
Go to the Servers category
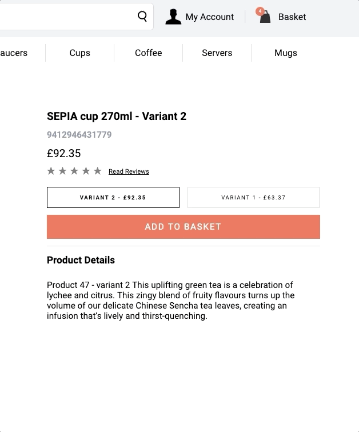[217, 53]
